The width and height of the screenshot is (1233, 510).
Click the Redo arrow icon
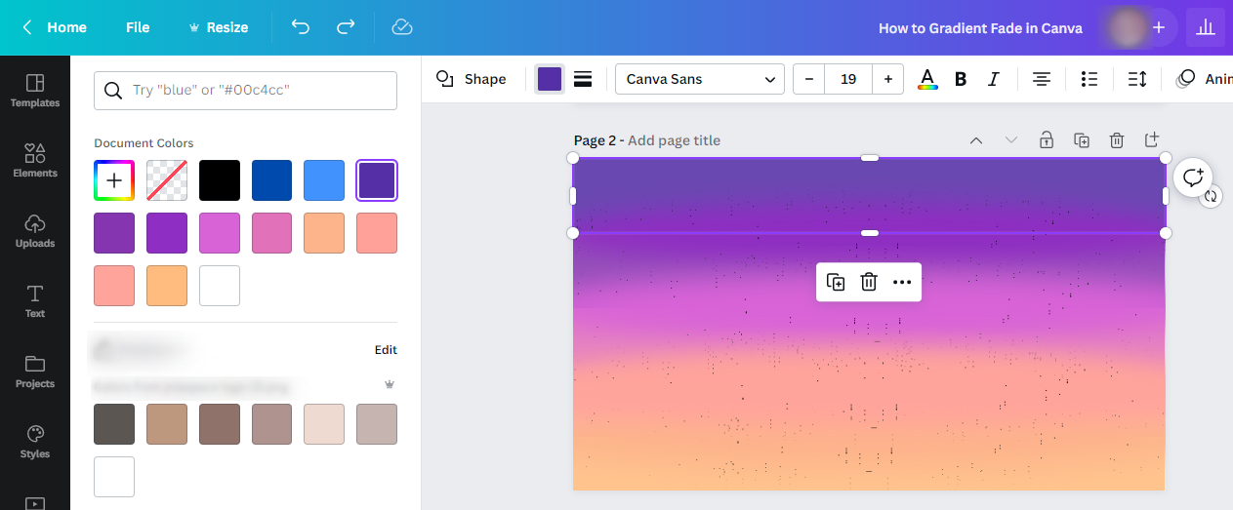pos(346,27)
